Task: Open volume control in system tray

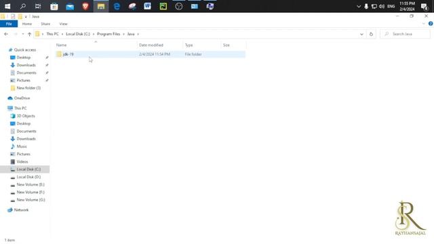Action: pyautogui.click(x=382, y=6)
